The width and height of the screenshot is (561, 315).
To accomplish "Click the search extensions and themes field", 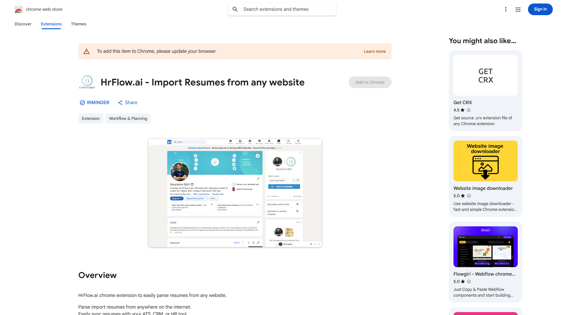I will 282,9.
